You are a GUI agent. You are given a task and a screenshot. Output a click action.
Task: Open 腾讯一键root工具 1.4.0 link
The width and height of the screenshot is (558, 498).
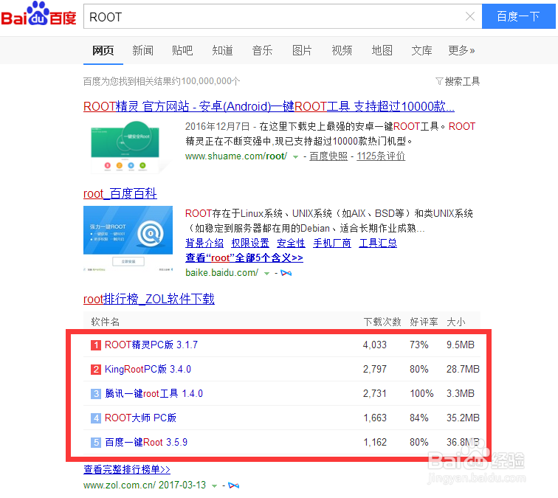tap(154, 393)
